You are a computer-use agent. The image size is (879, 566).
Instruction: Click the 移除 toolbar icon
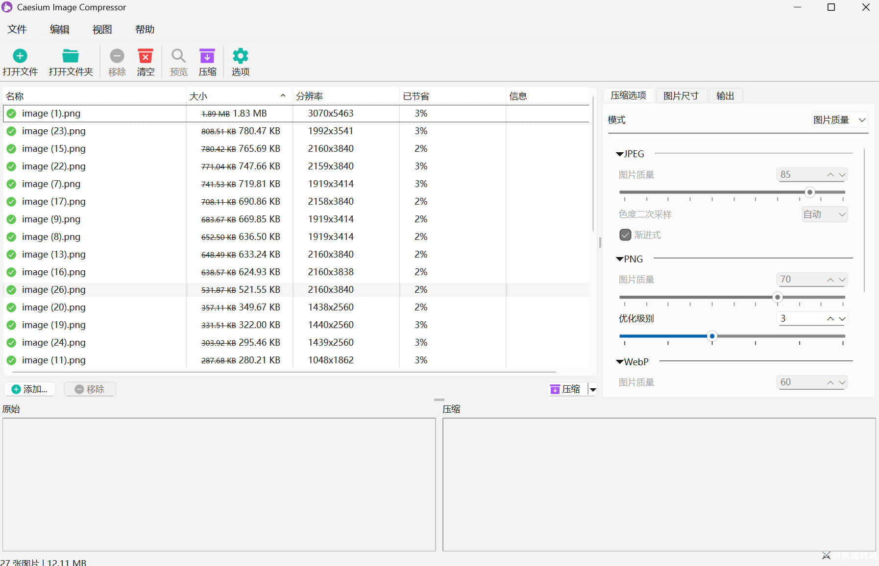(x=117, y=56)
